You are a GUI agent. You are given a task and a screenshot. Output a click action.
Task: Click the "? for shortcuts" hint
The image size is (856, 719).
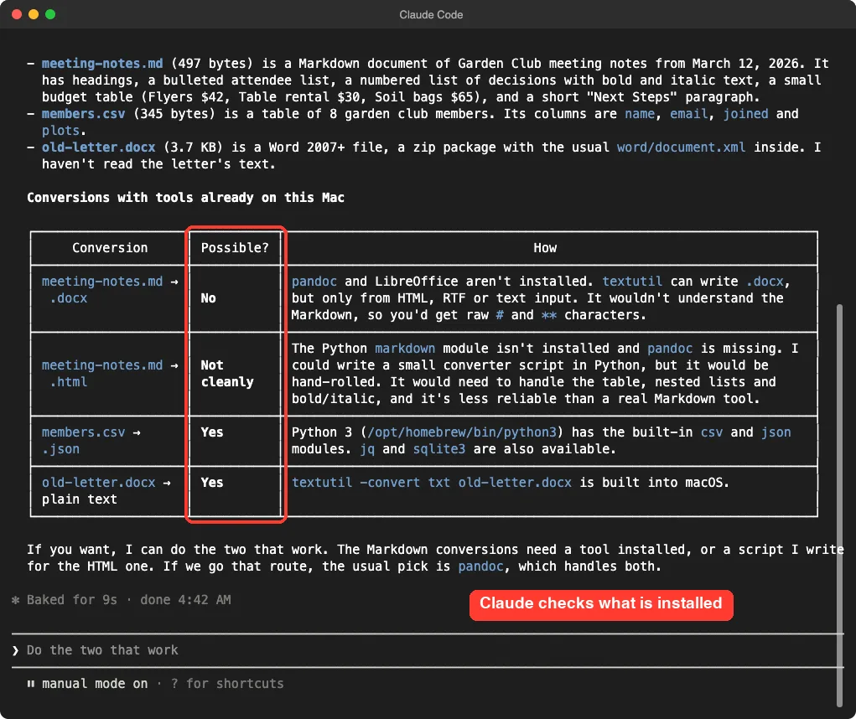(x=227, y=684)
